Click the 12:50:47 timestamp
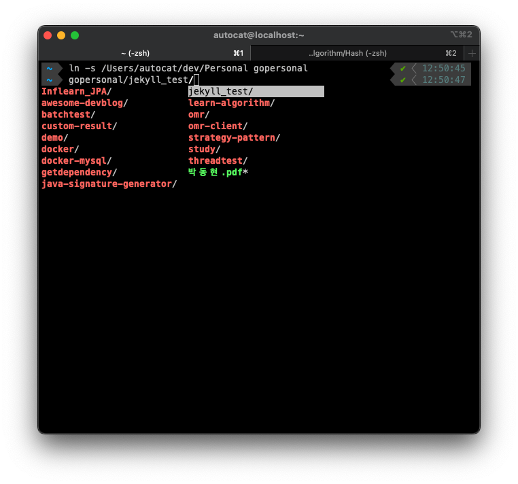Image resolution: width=518 pixels, height=484 pixels. (x=444, y=80)
